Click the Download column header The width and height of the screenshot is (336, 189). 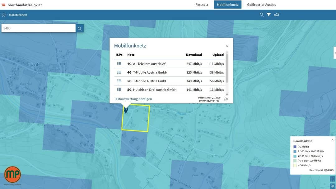194,55
